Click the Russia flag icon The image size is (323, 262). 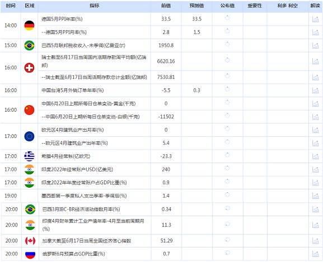(30, 254)
